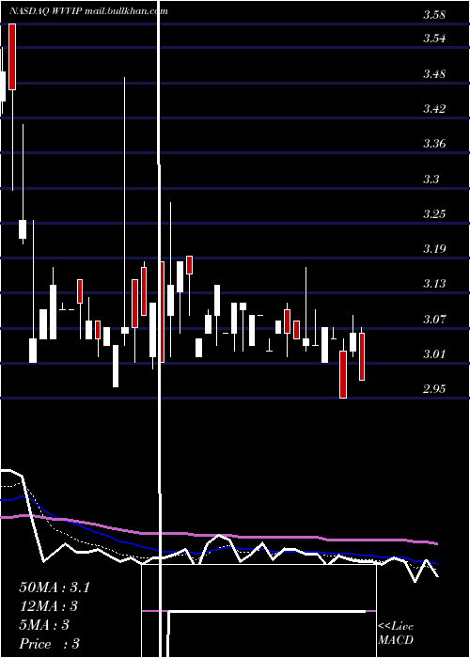Click the 3.48 price axis label
The image size is (470, 658).
434,74
